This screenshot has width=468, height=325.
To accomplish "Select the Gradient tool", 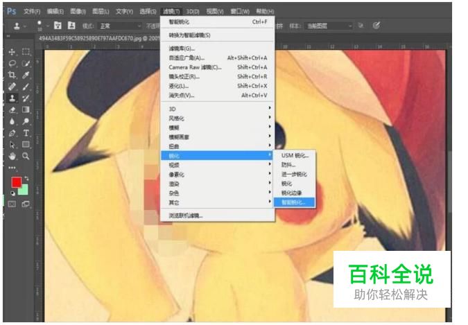I will point(26,109).
